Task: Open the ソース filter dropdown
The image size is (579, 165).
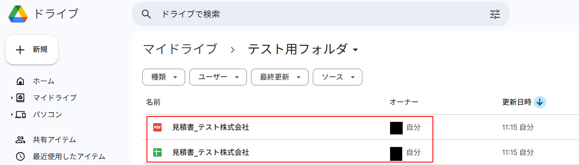Action: [x=338, y=77]
